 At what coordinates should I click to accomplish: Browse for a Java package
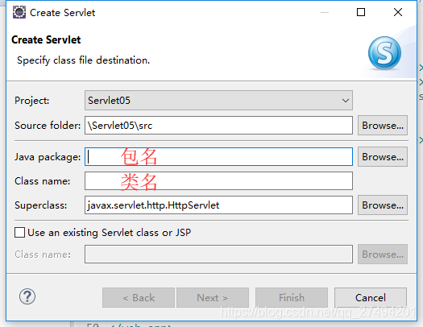[x=383, y=156]
